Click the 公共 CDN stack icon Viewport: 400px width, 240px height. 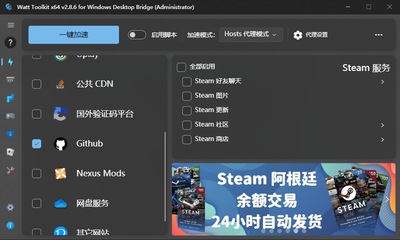tap(60, 84)
